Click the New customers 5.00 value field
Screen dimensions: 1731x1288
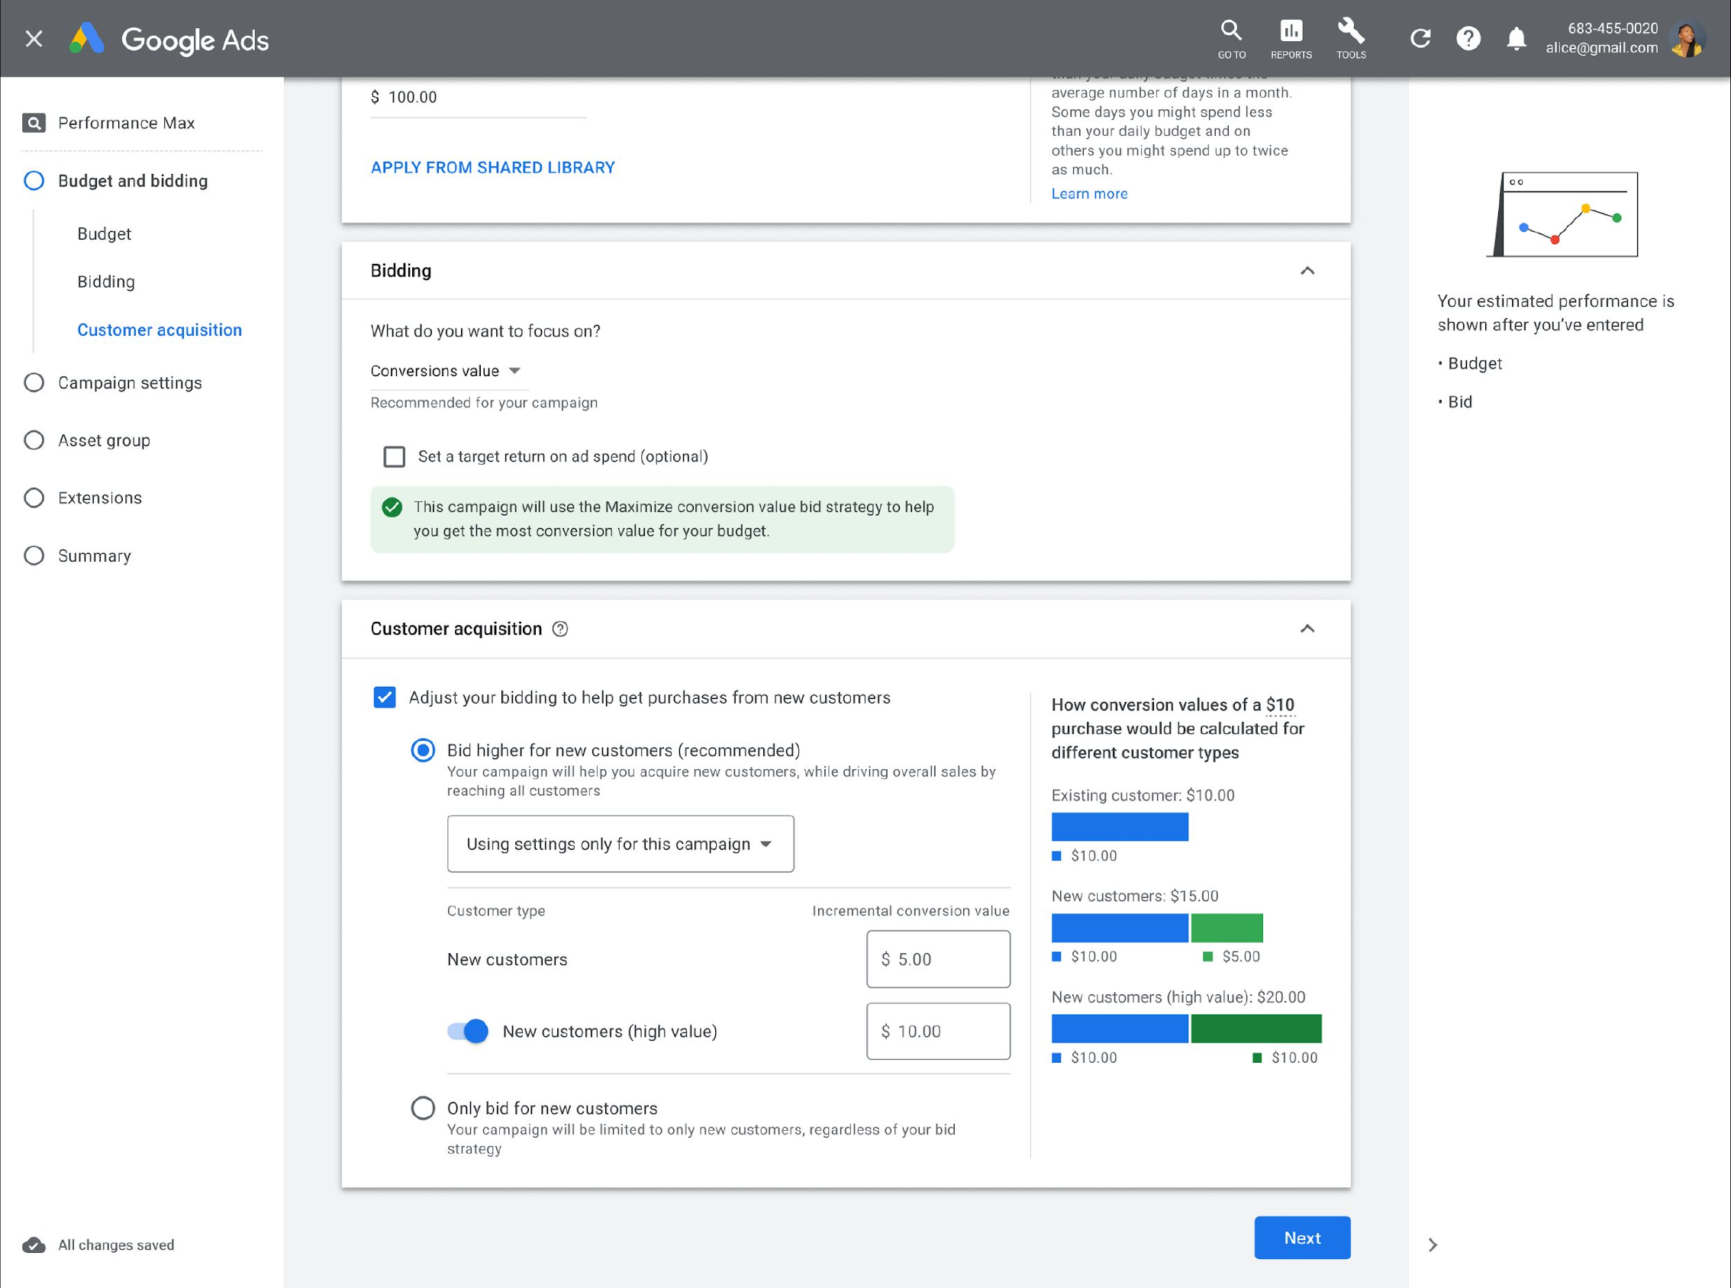[938, 959]
